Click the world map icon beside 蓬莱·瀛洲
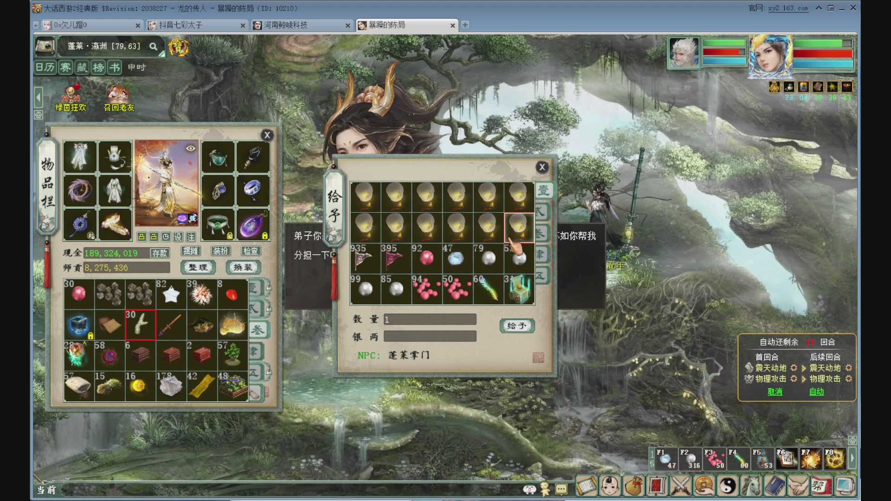This screenshot has height=501, width=891. [x=45, y=46]
